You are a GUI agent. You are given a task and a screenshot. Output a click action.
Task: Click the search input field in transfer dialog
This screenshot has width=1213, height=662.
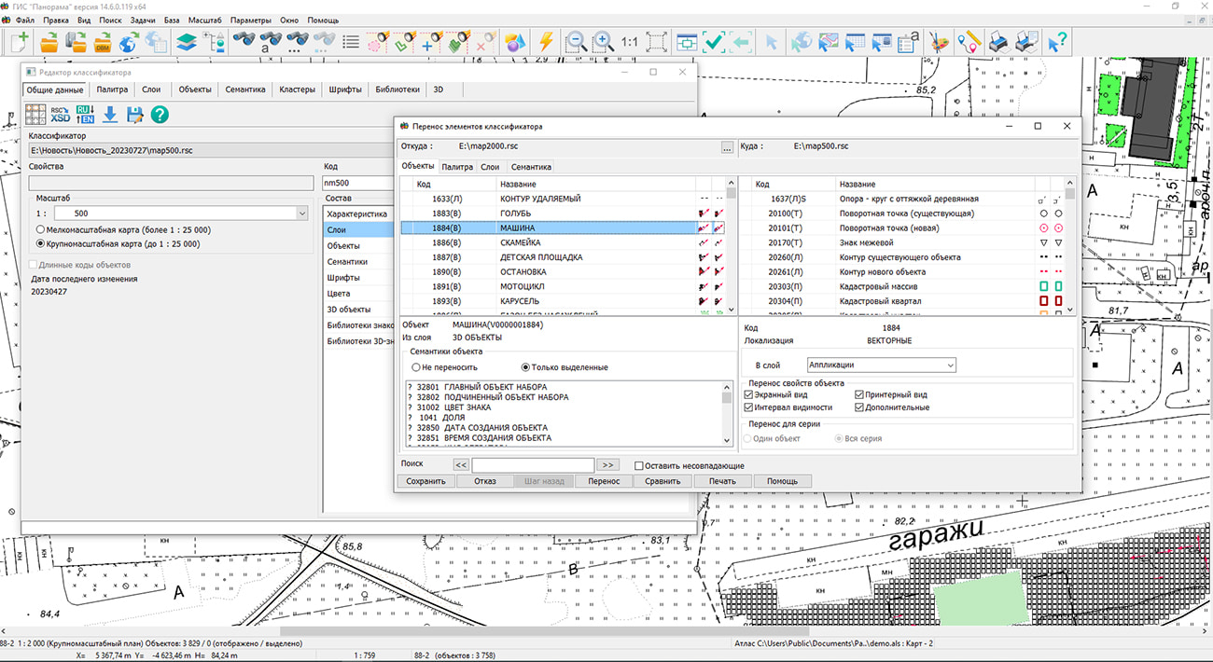coord(533,465)
